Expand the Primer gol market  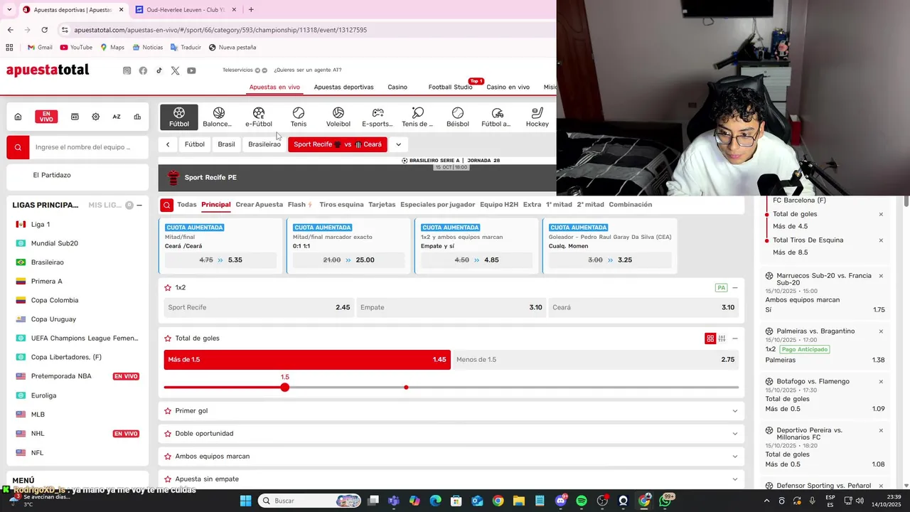coord(735,411)
